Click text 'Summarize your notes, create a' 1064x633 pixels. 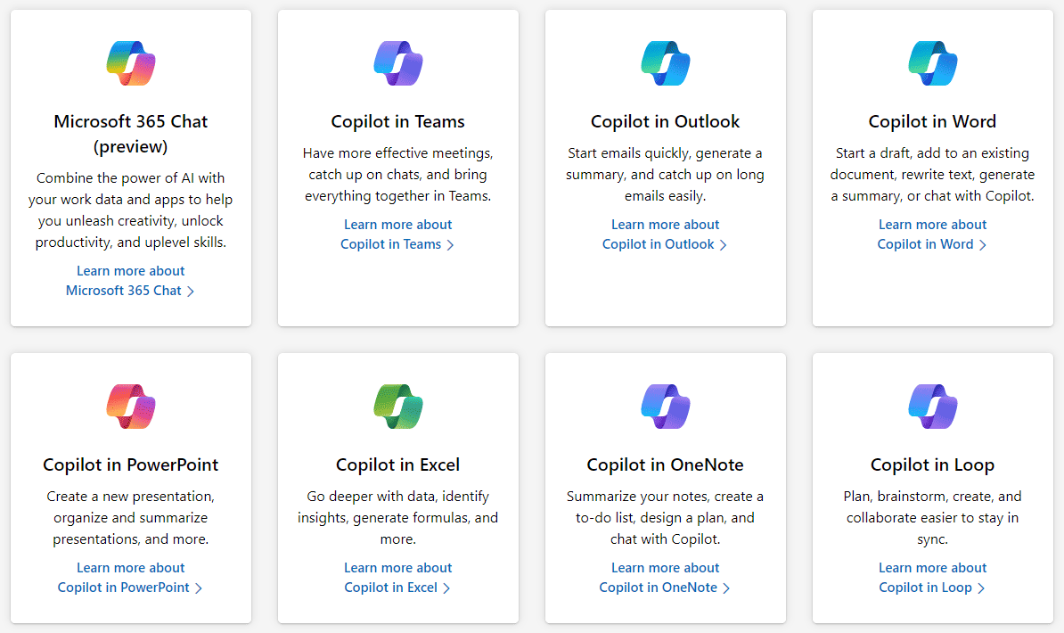tap(665, 497)
